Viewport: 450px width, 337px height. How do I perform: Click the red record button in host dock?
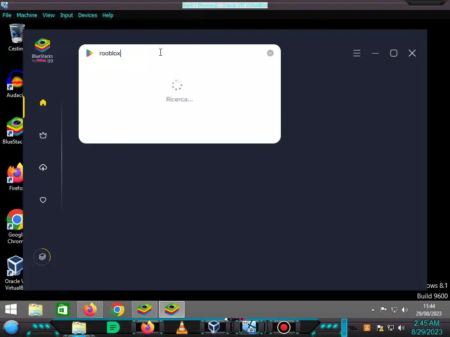coord(284,327)
